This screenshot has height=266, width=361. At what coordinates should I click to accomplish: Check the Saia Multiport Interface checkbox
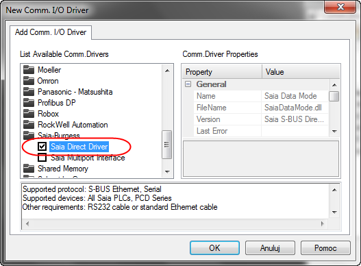[x=42, y=158]
